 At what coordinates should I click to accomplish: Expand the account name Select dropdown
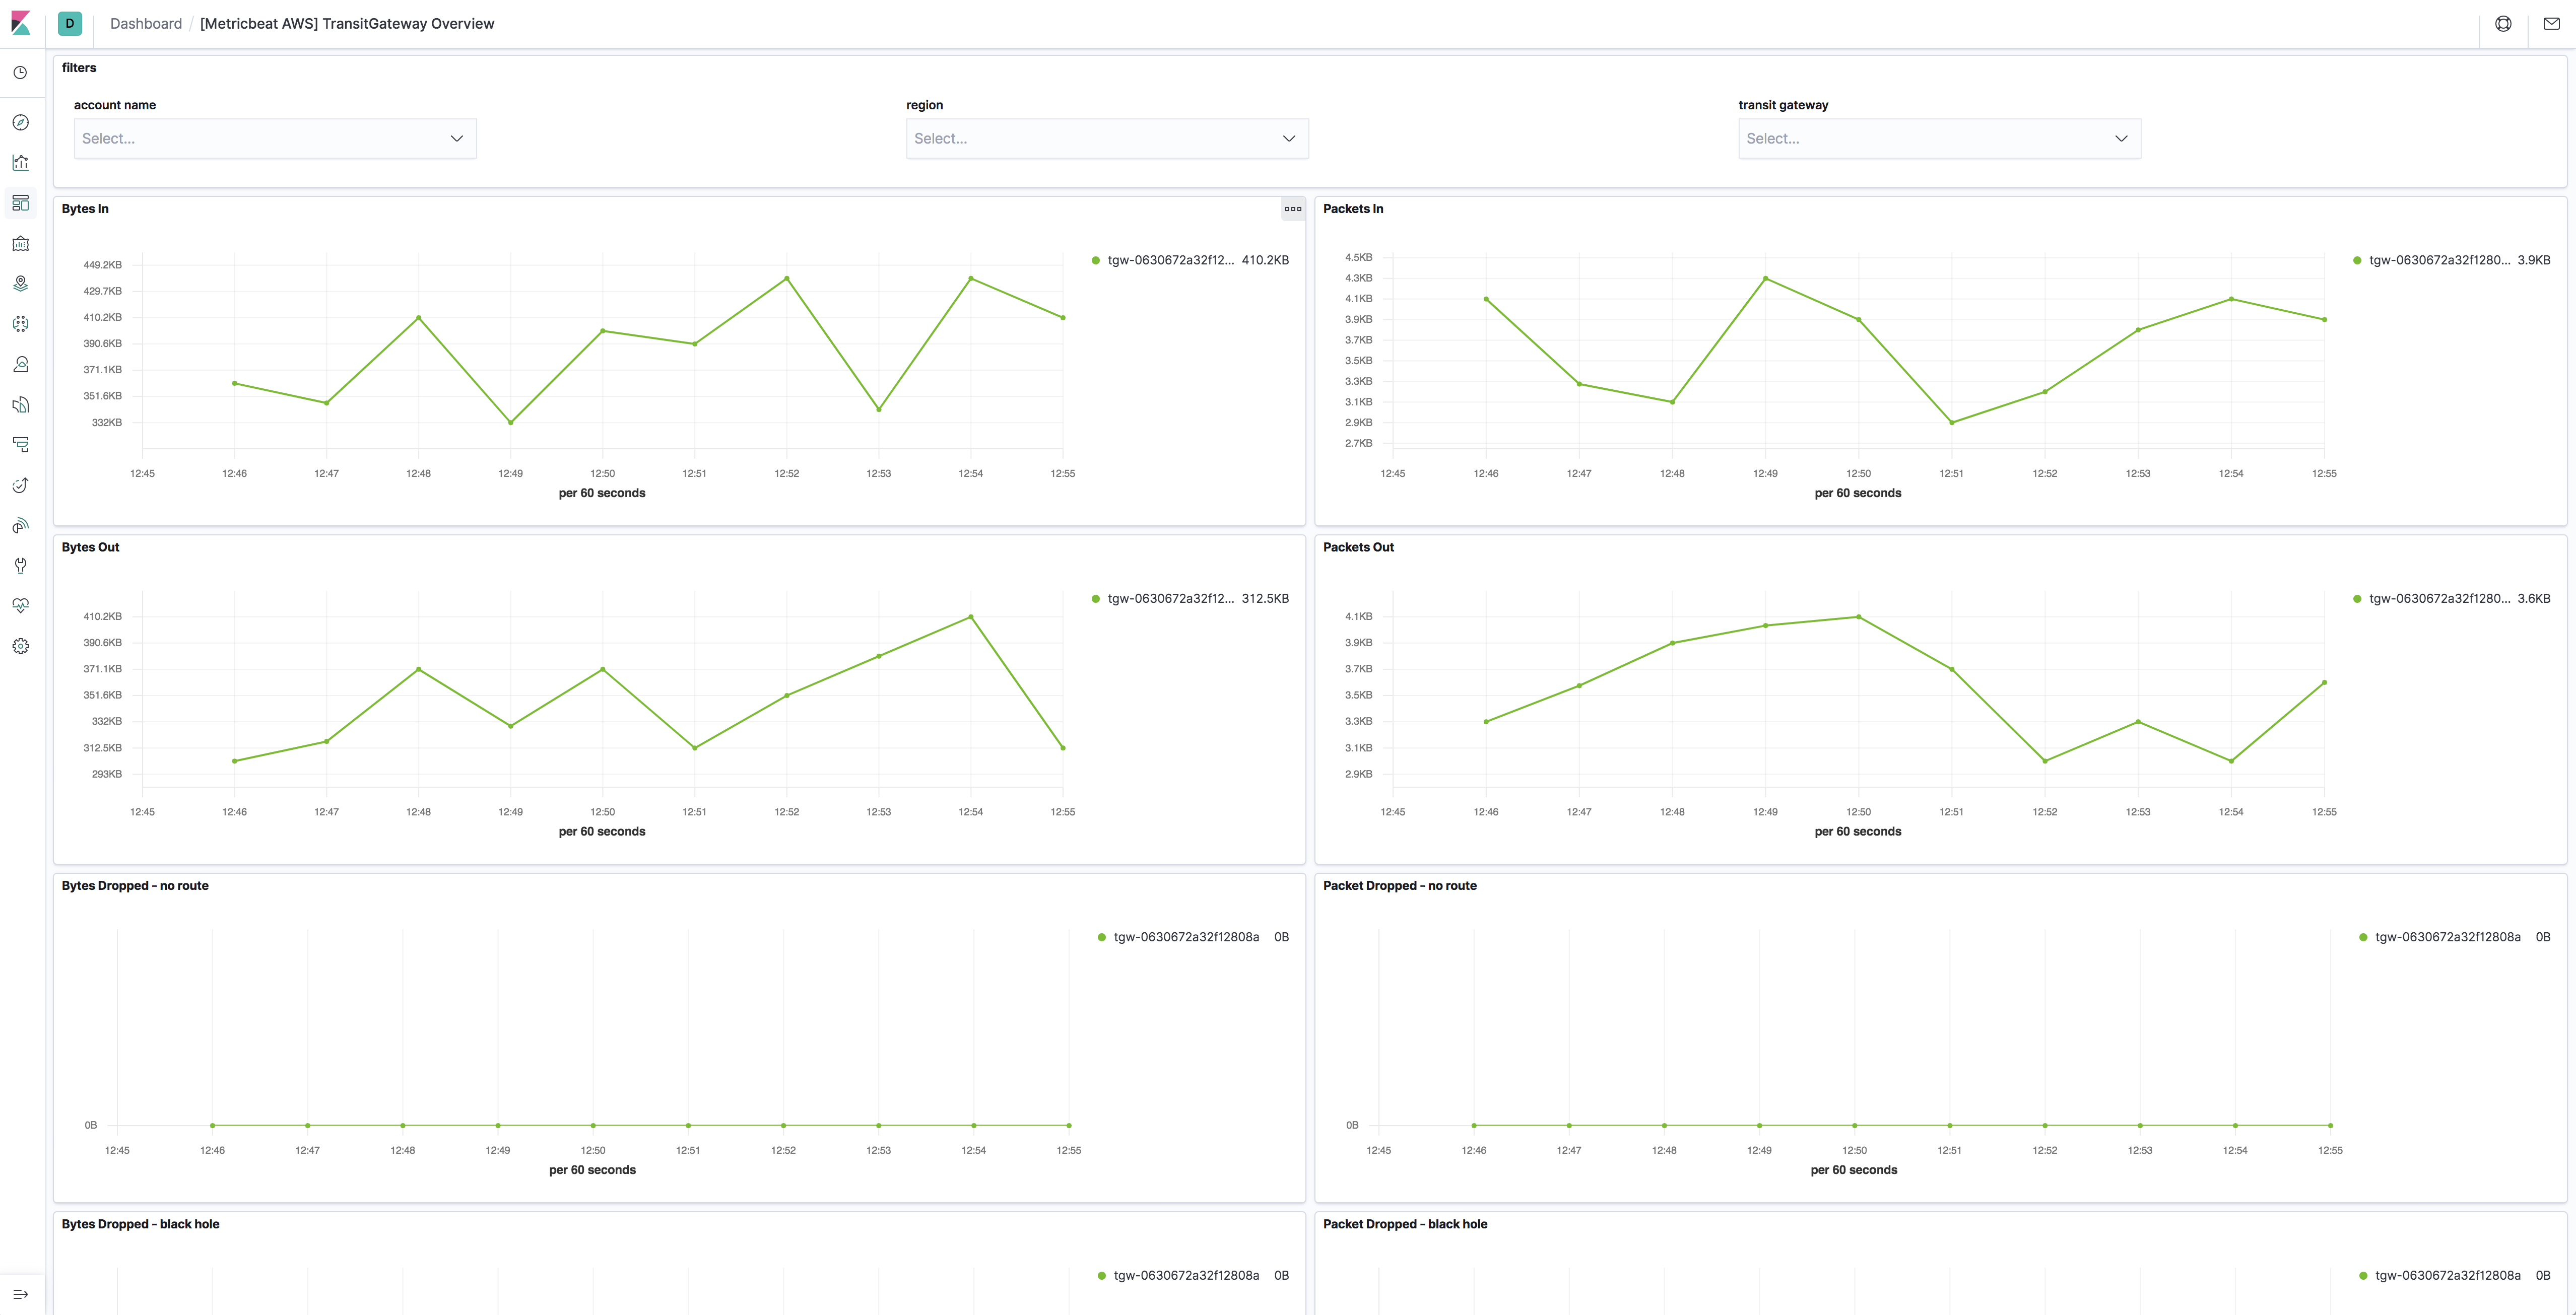pyautogui.click(x=274, y=138)
